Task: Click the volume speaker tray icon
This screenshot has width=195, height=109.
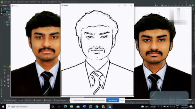Action: (174, 107)
